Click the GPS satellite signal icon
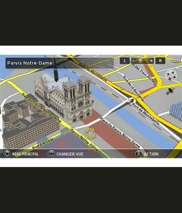 [171, 91]
